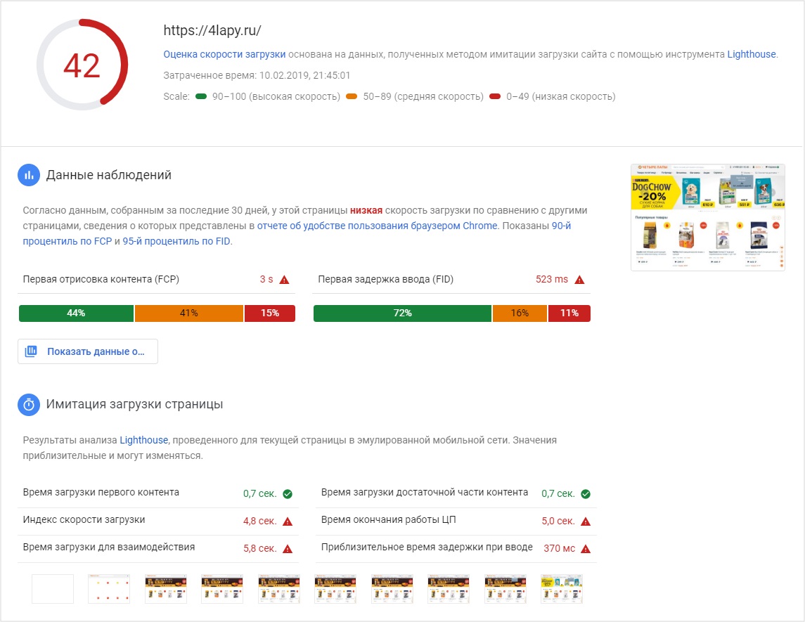Click the large page screenshot thumbnail
Screen dimensions: 805x622
click(x=707, y=217)
